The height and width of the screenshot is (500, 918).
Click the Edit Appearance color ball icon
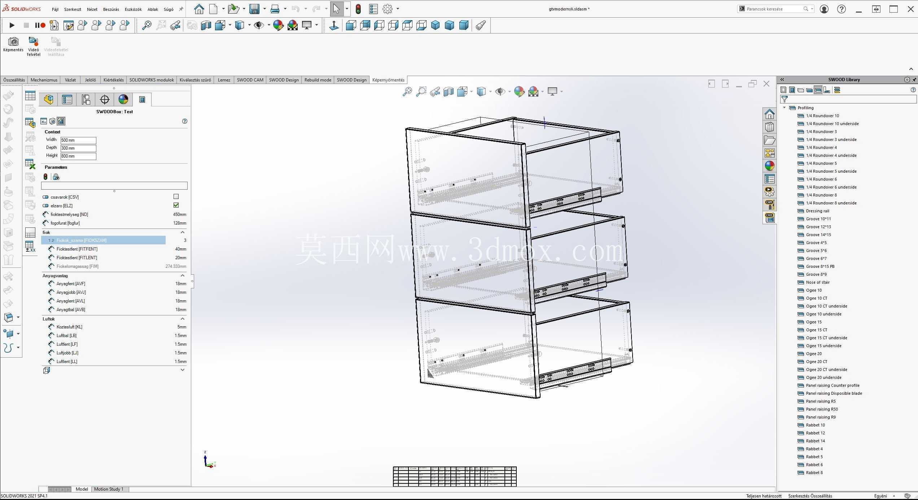pyautogui.click(x=278, y=25)
